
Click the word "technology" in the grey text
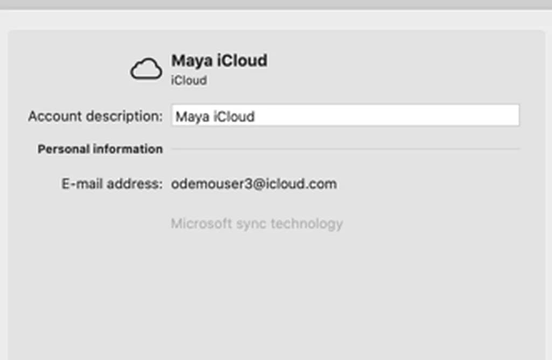pos(307,224)
